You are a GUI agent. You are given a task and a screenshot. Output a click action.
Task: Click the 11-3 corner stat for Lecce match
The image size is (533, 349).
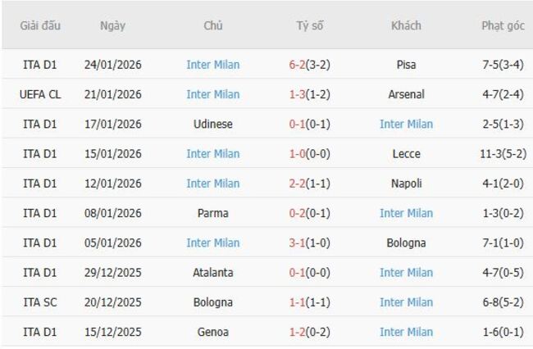pos(503,153)
